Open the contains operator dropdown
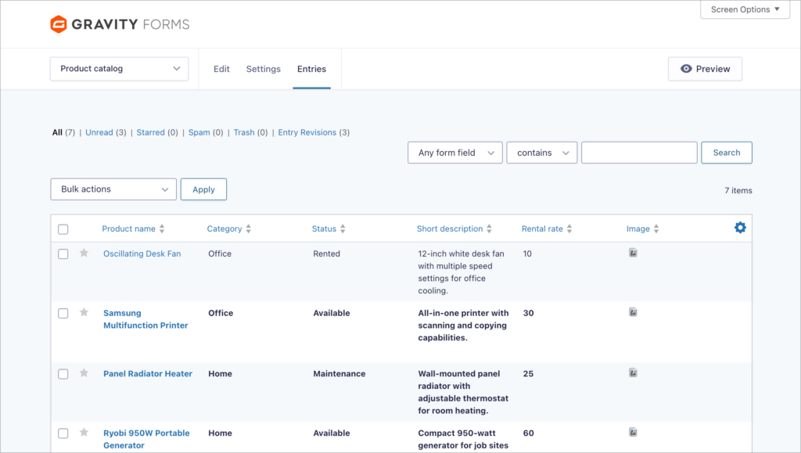The image size is (801, 453). tap(541, 152)
